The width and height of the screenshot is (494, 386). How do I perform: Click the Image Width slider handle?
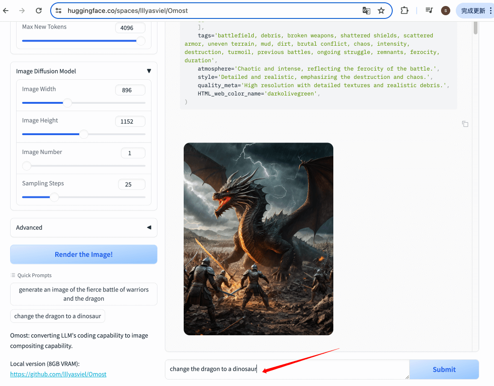point(67,103)
